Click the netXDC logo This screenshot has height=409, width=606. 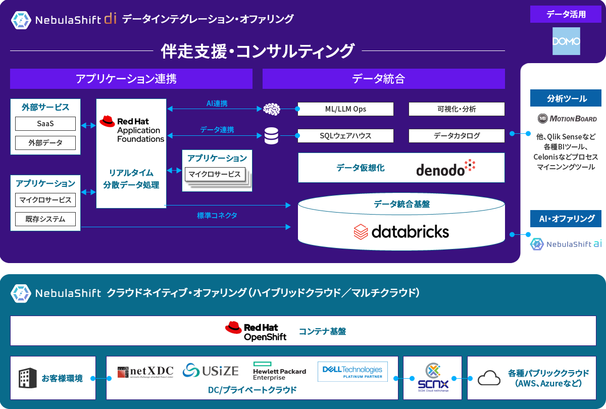(x=145, y=372)
